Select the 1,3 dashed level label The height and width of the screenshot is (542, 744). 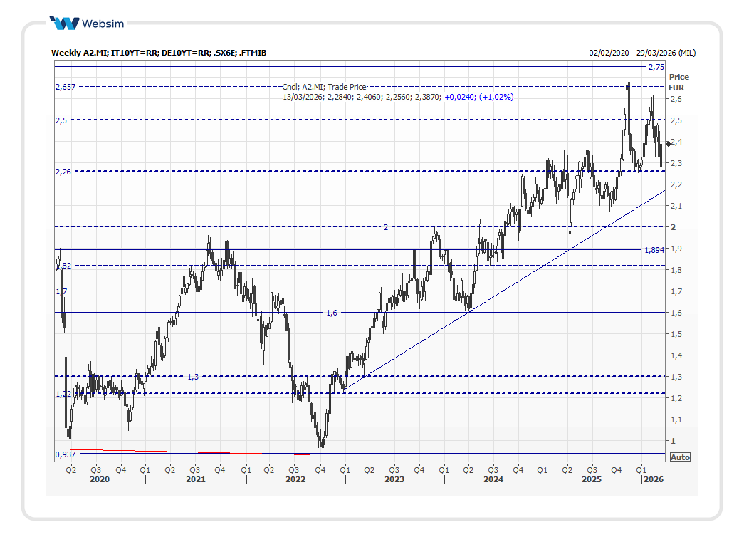coord(193,377)
